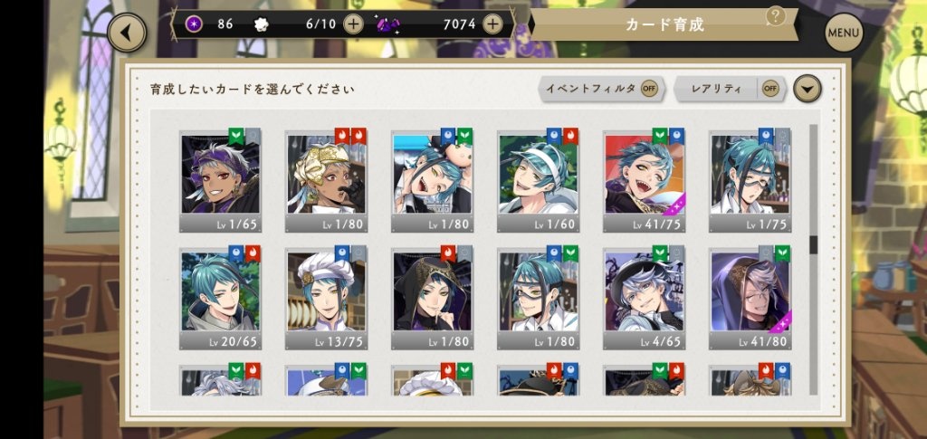The height and width of the screenshot is (439, 927).
Task: Tap the purple star coin icon
Action: (193, 24)
